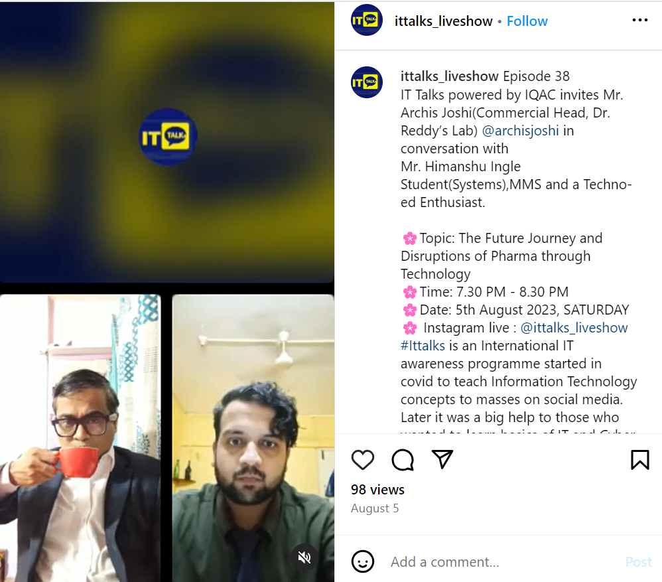Follow the ittalks_liveshow account
Viewport: 662px width, 582px height.
(527, 21)
